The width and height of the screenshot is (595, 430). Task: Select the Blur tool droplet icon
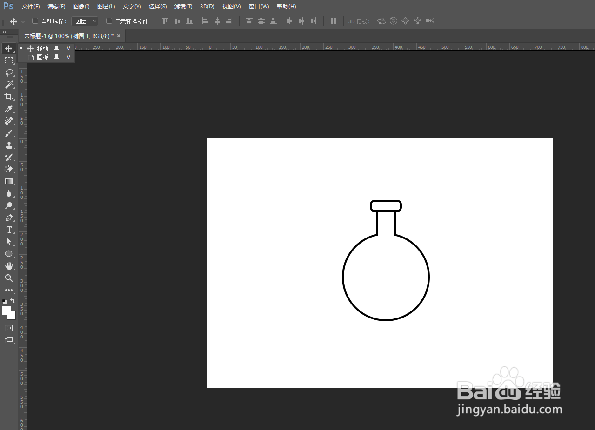pyautogui.click(x=8, y=193)
